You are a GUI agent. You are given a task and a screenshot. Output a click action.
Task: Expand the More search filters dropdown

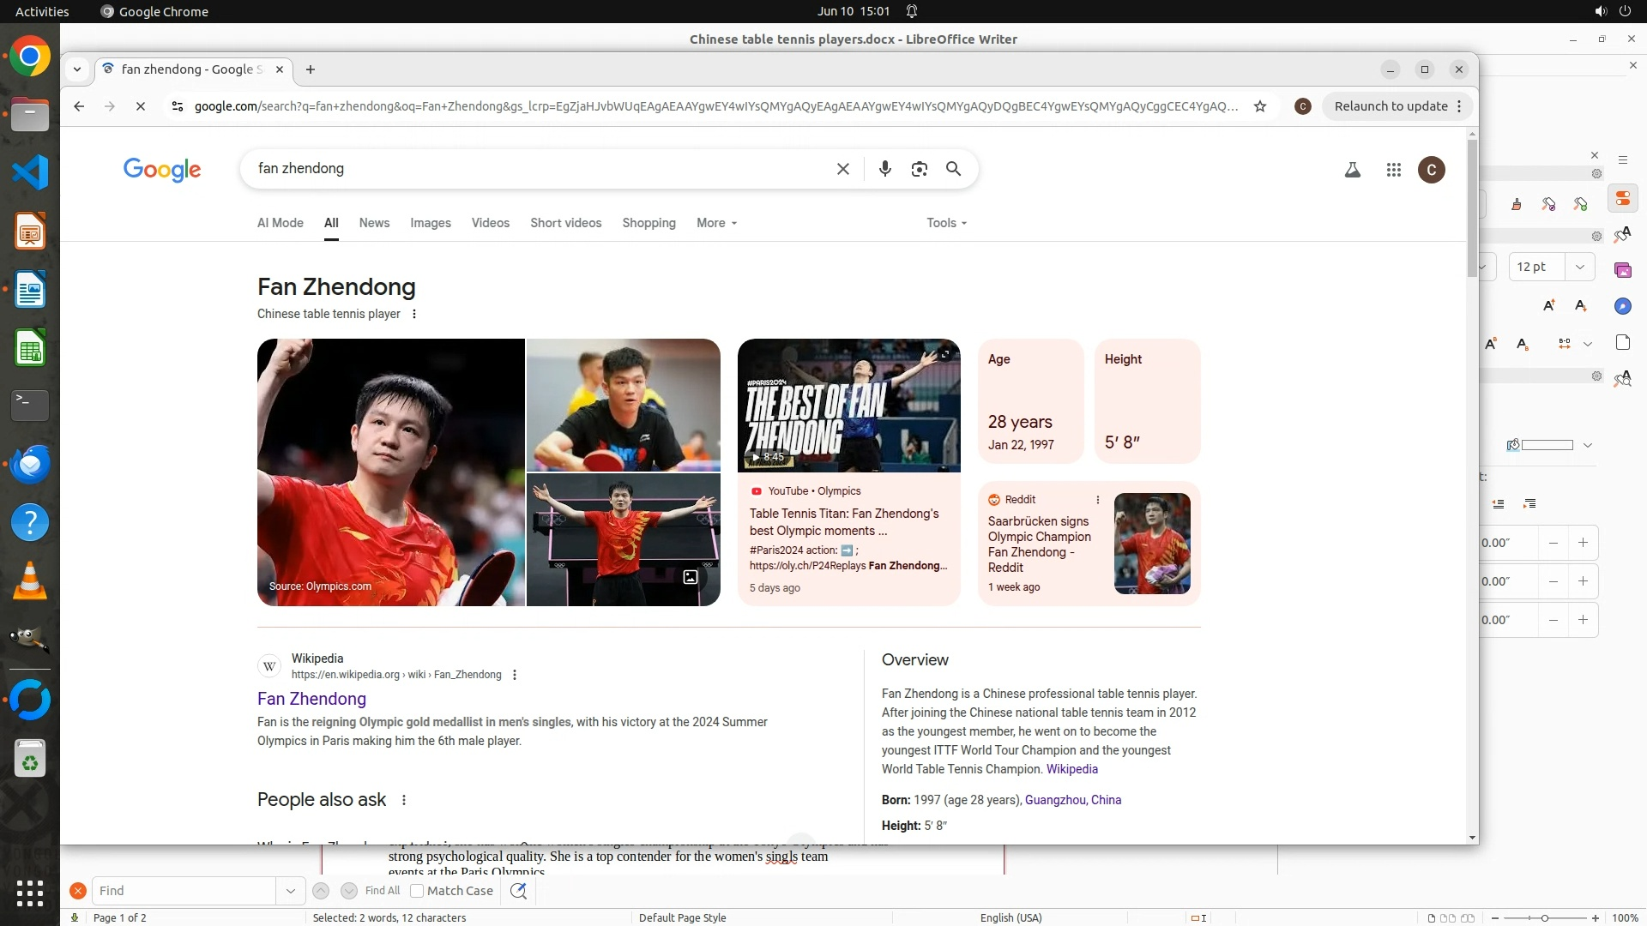coord(716,223)
